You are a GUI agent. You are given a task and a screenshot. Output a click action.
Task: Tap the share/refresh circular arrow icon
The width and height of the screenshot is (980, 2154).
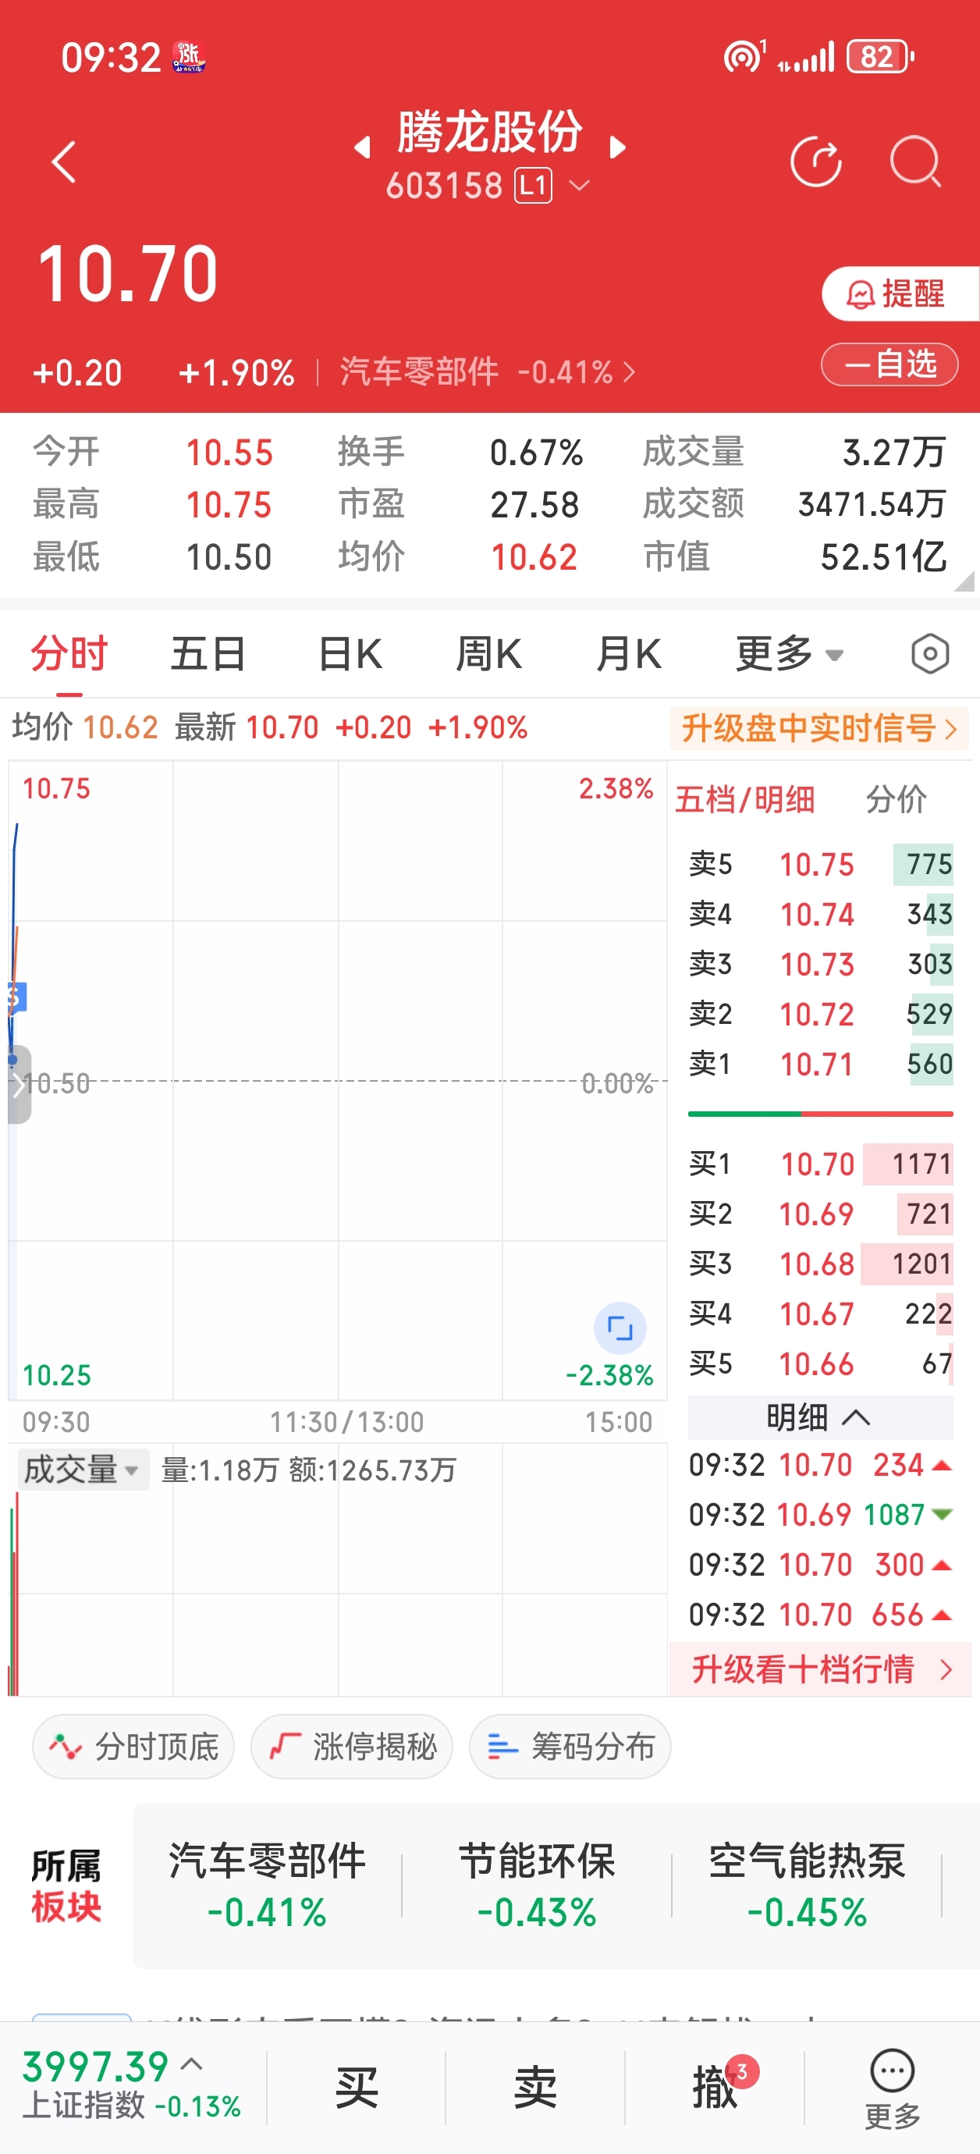pos(816,162)
